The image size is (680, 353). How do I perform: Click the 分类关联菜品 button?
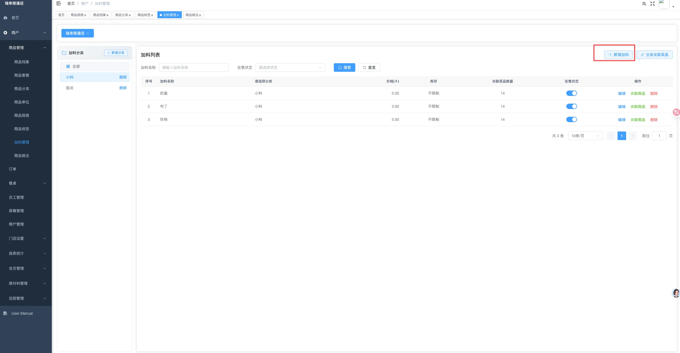coord(654,55)
